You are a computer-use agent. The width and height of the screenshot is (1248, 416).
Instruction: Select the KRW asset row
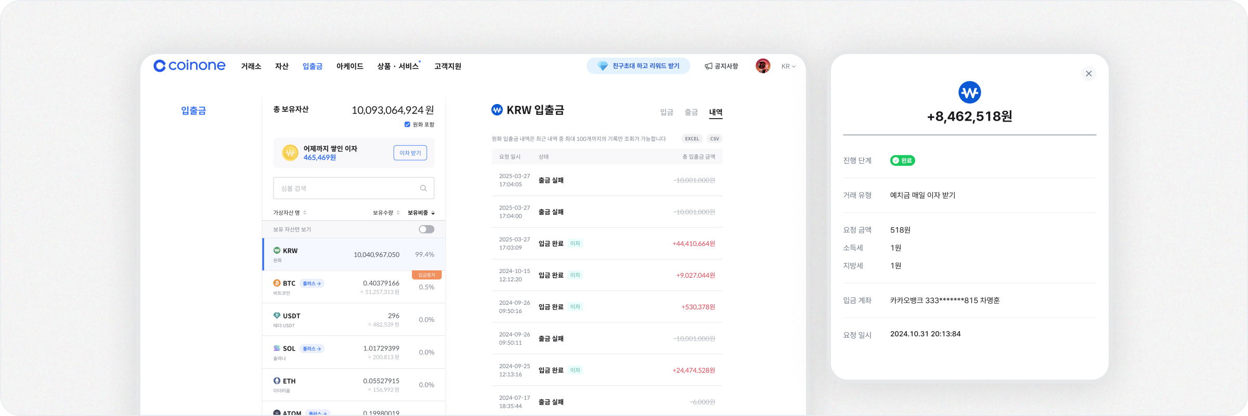(354, 254)
